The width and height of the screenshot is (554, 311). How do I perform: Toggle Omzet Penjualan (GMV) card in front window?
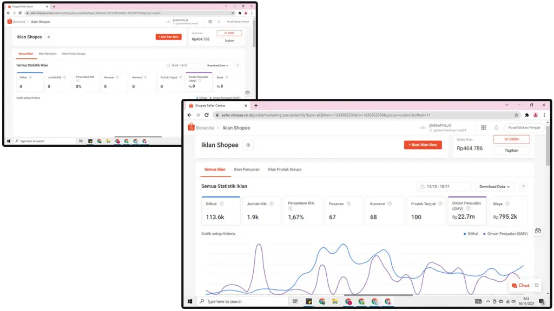click(x=467, y=211)
